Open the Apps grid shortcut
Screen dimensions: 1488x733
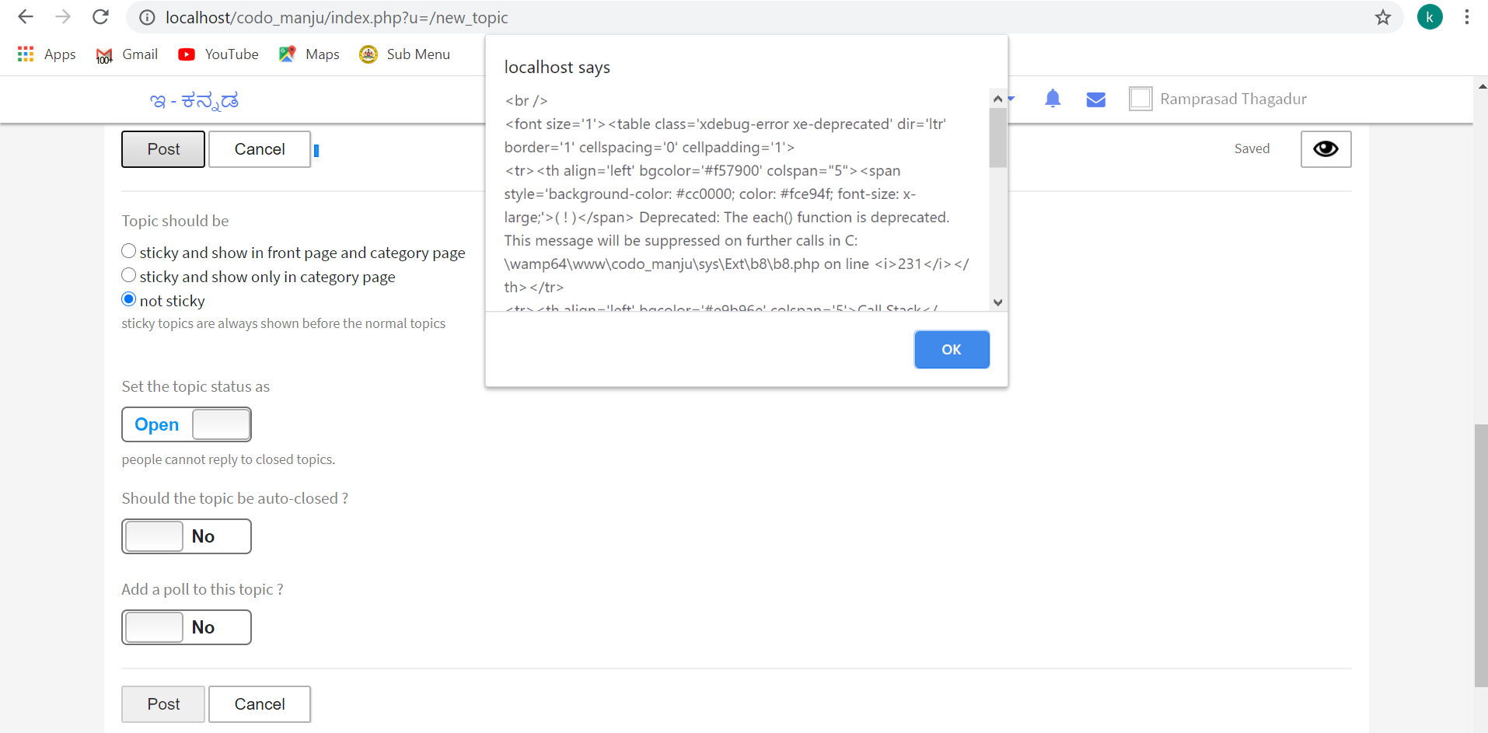pyautogui.click(x=47, y=54)
